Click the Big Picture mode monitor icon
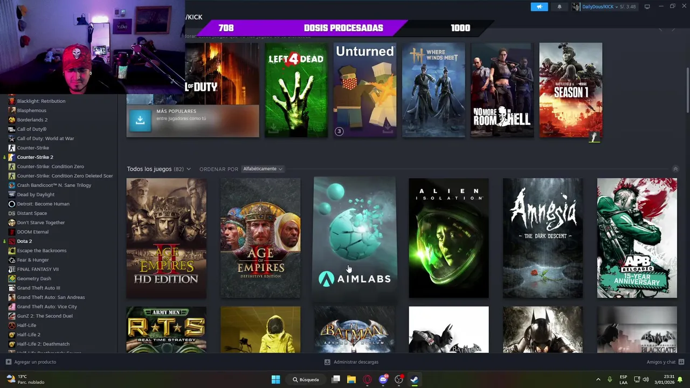The height and width of the screenshot is (388, 690). (x=647, y=6)
